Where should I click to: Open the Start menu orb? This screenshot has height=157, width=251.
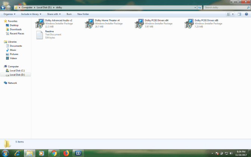pyautogui.click(x=5, y=153)
